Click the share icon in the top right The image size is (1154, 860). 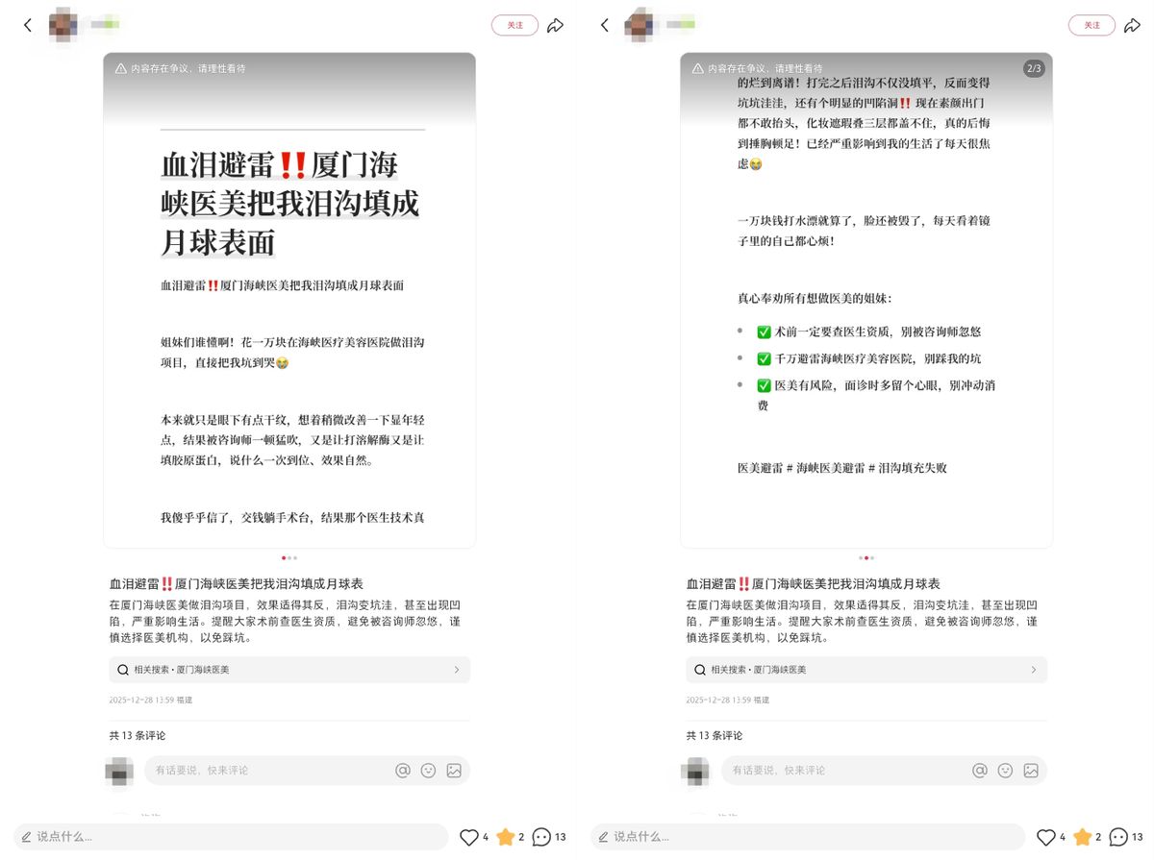[556, 26]
